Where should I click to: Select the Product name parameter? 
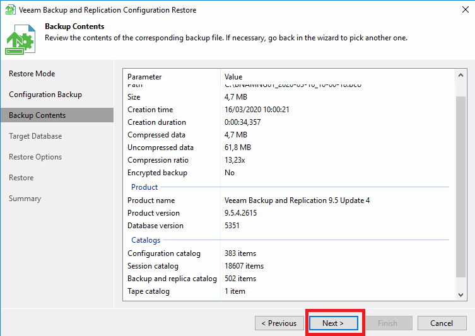coord(151,200)
